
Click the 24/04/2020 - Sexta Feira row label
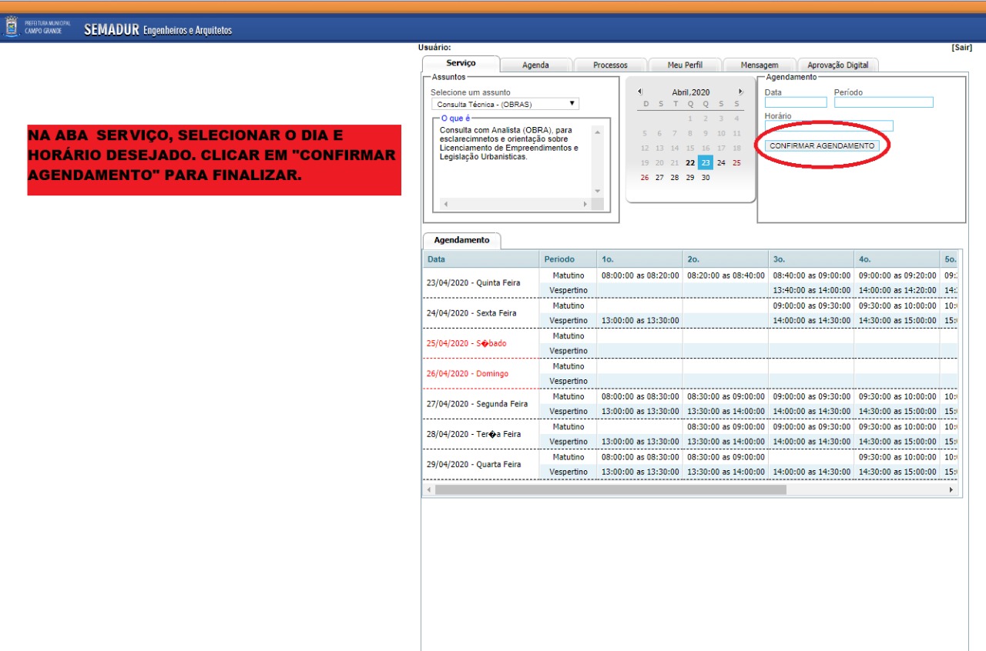471,313
